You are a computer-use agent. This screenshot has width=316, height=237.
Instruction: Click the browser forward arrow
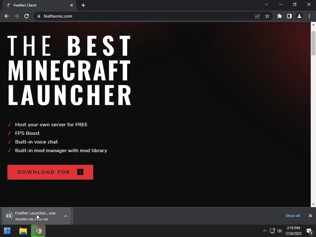(17, 16)
